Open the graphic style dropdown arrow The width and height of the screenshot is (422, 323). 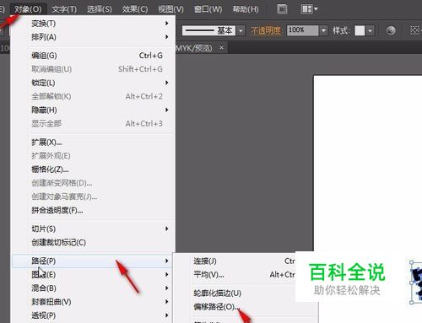click(371, 30)
